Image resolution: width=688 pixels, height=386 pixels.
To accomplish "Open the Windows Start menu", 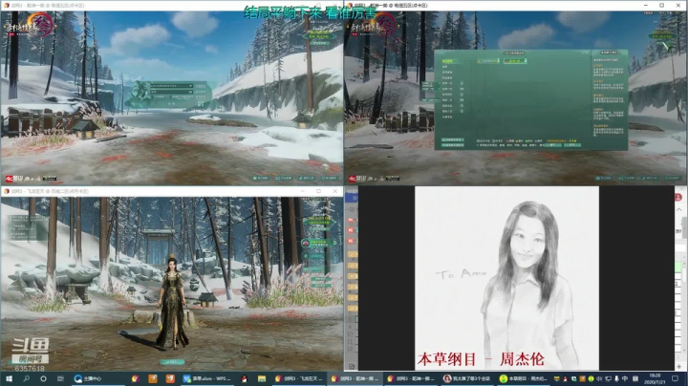I will tap(9, 378).
